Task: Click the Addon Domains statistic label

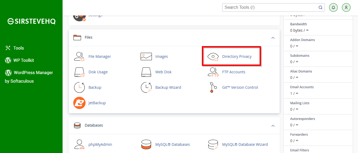Action: click(302, 40)
